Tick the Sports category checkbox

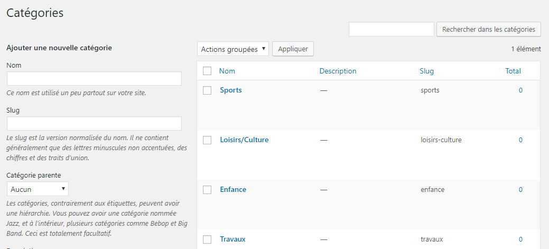[x=207, y=90]
